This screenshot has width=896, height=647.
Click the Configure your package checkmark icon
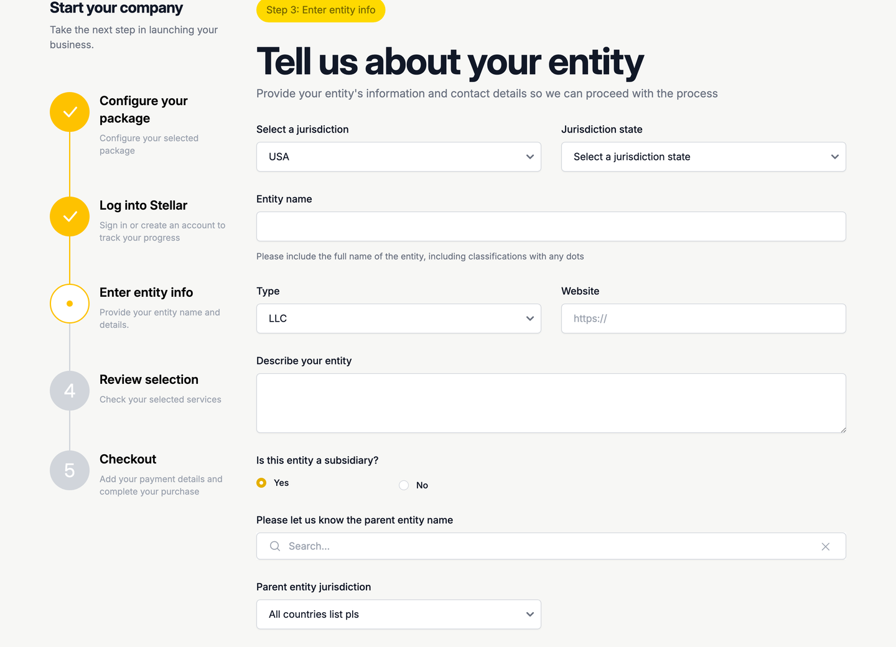(x=70, y=112)
